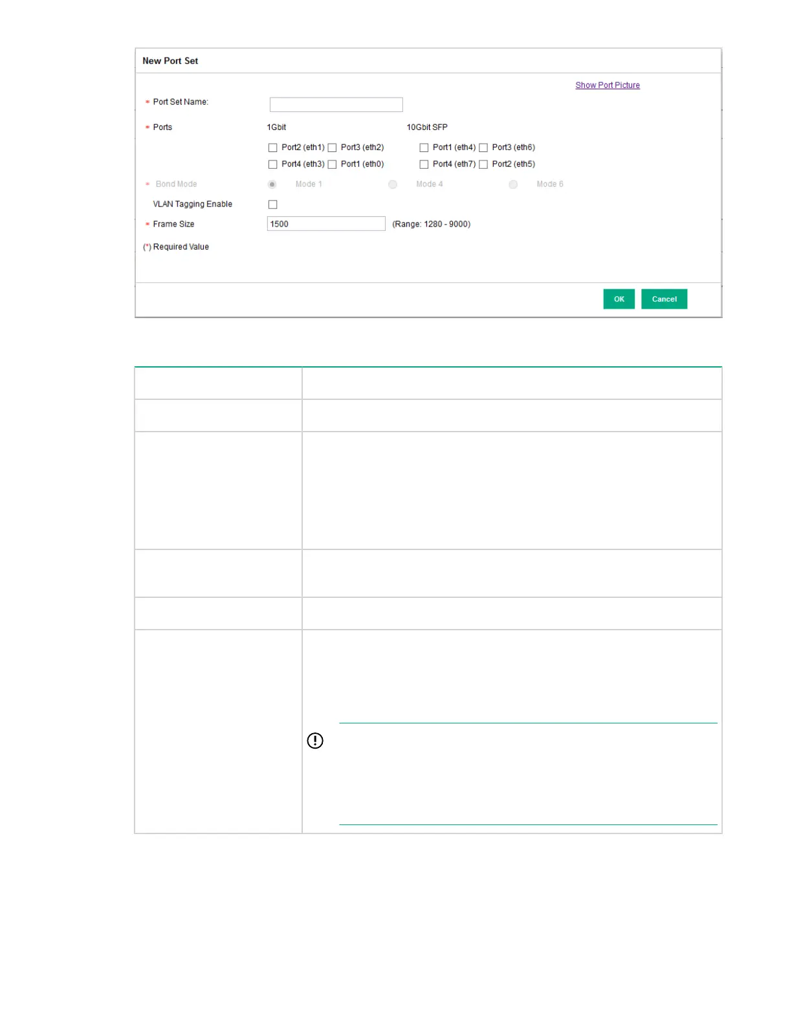
Task: Select Bond Mode 4 radio button
Action: point(393,184)
